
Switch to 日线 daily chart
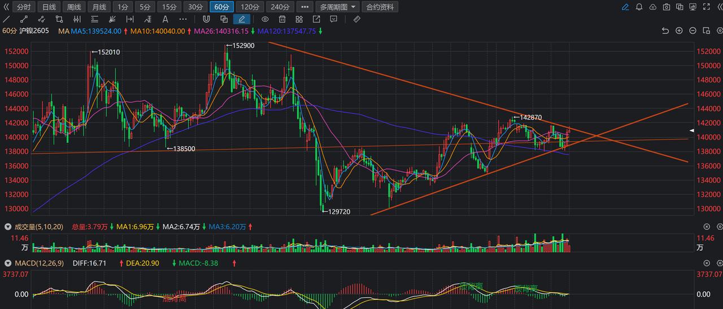[49, 7]
